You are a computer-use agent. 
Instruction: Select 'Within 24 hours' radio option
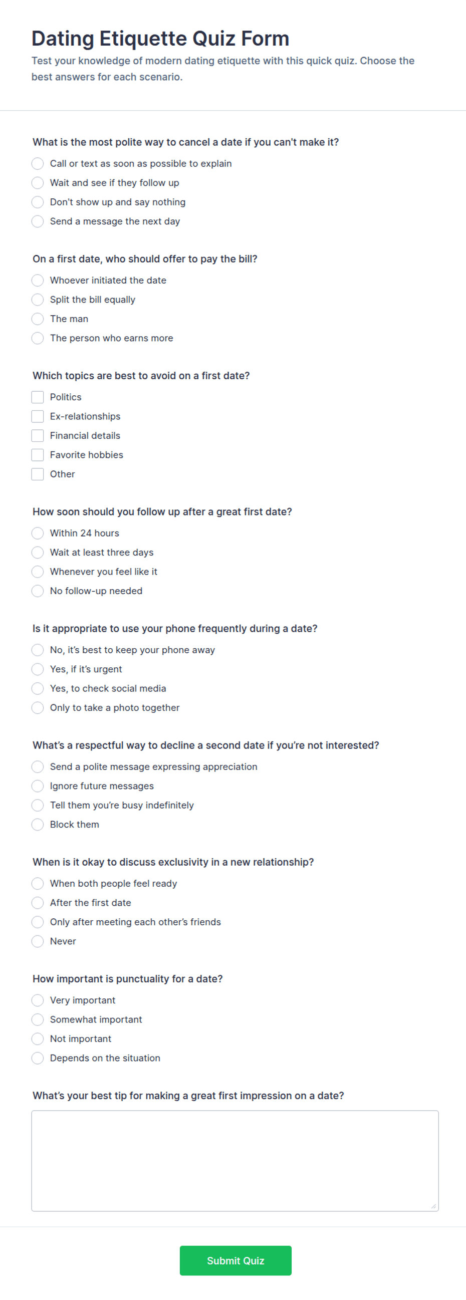38,534
